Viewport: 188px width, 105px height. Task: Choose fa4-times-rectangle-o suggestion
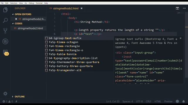[x=79, y=50]
